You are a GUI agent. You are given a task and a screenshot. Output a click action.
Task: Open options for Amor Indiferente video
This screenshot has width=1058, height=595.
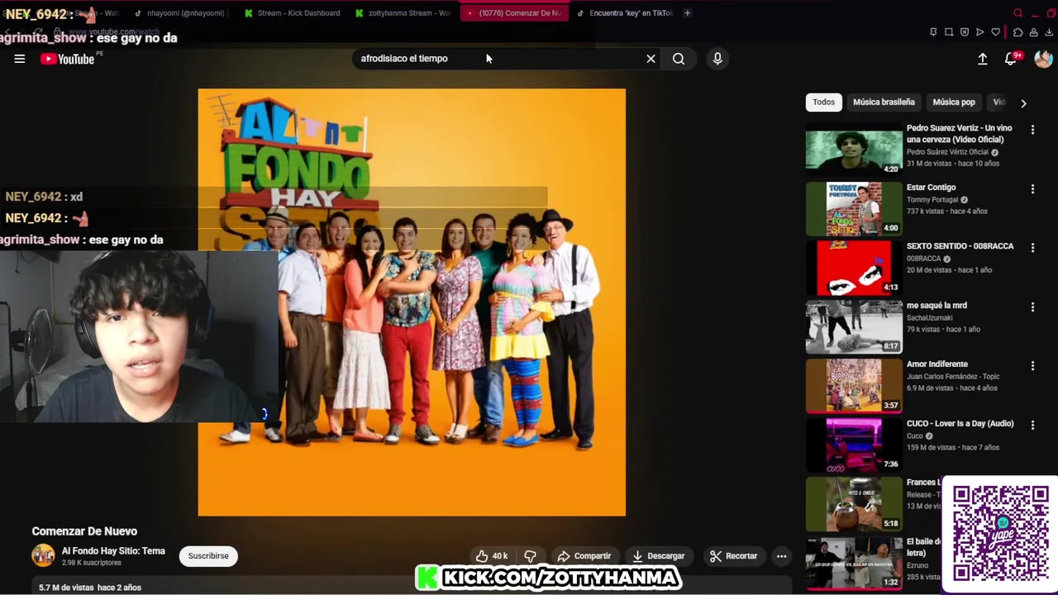1032,365
